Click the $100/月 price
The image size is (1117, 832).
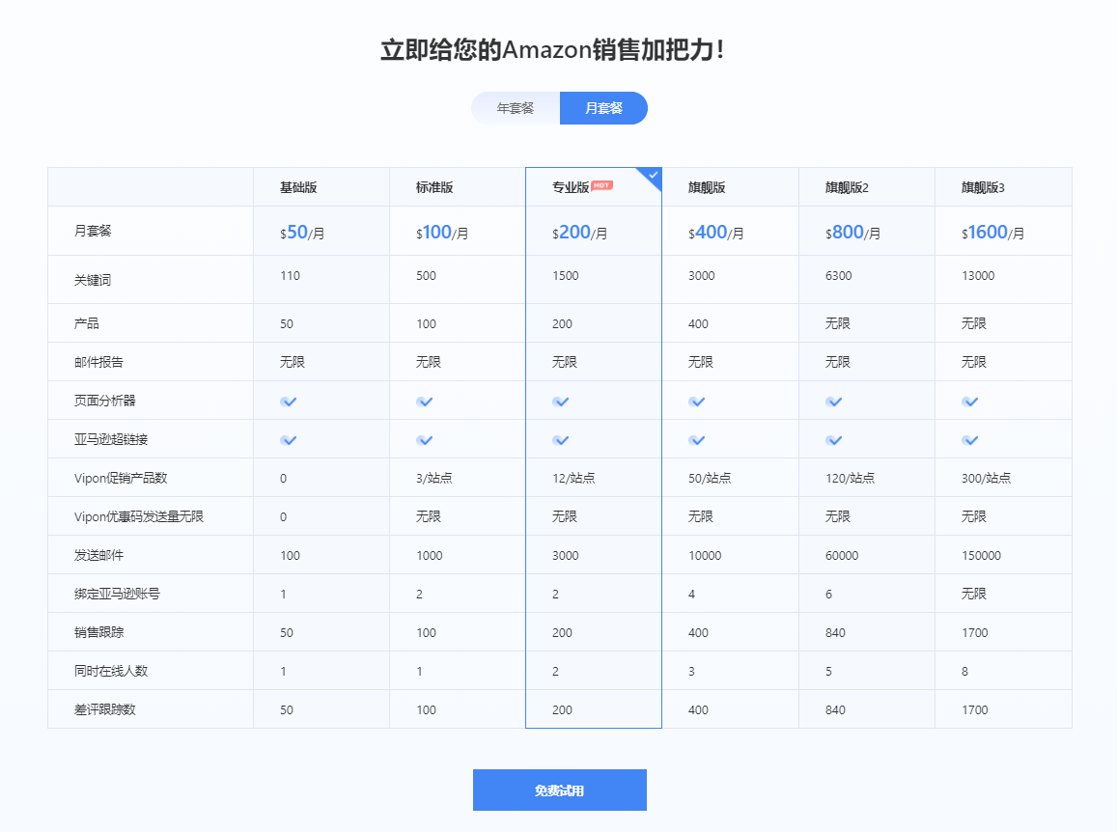442,233
